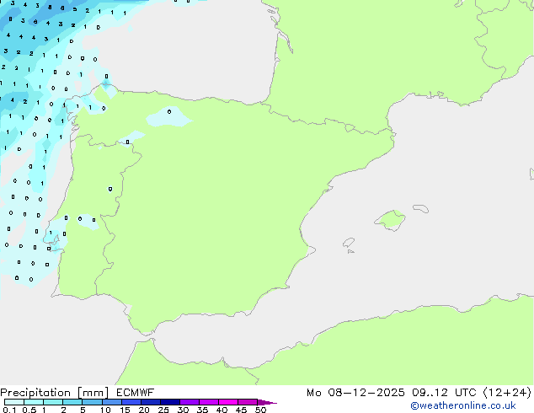Click legend scale label '0.5'

(29, 410)
